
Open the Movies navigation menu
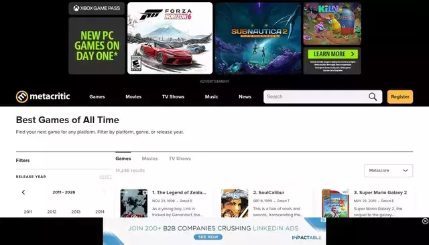[133, 96]
